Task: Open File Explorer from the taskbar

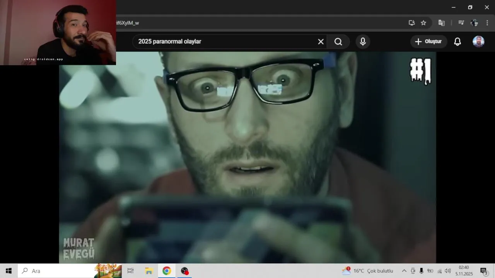Action: pos(149,271)
